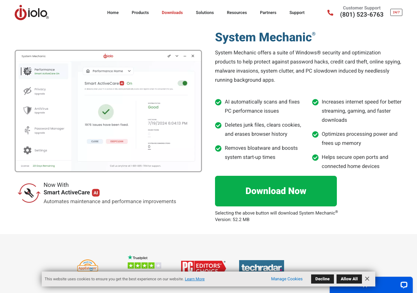Select Performance in the System Mechanic sidebar
Image resolution: width=417 pixels, height=293 pixels.
(43, 71)
